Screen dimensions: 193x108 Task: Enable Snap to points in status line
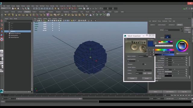pyautogui.click(x=67, y=8)
